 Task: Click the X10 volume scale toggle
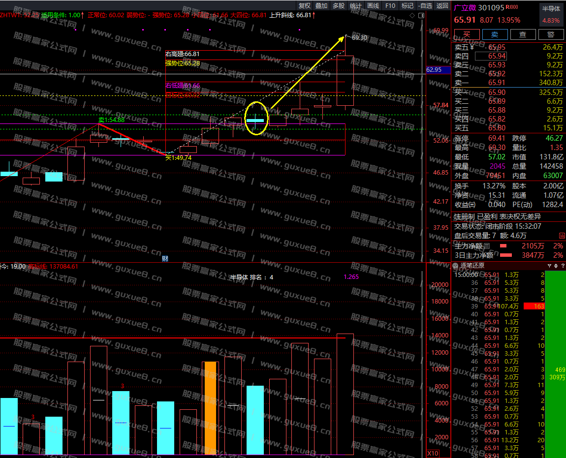click(x=433, y=453)
